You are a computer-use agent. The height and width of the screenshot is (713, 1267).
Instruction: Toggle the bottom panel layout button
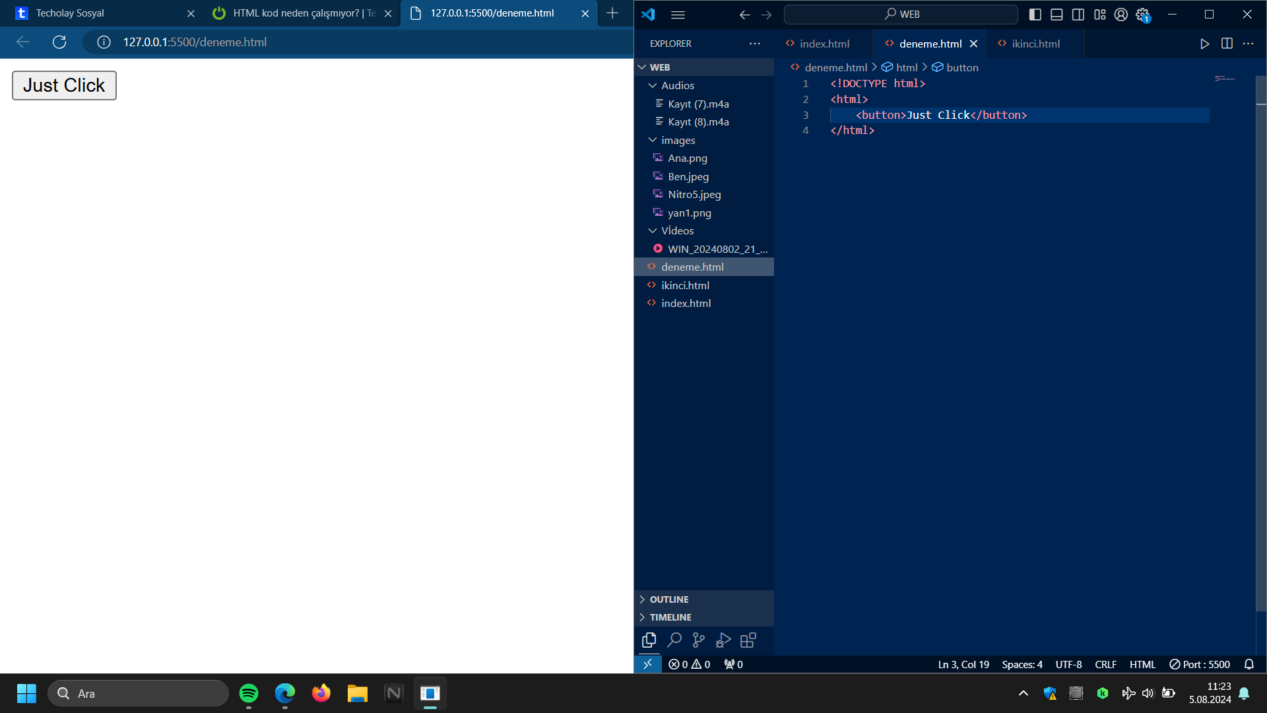point(1056,15)
